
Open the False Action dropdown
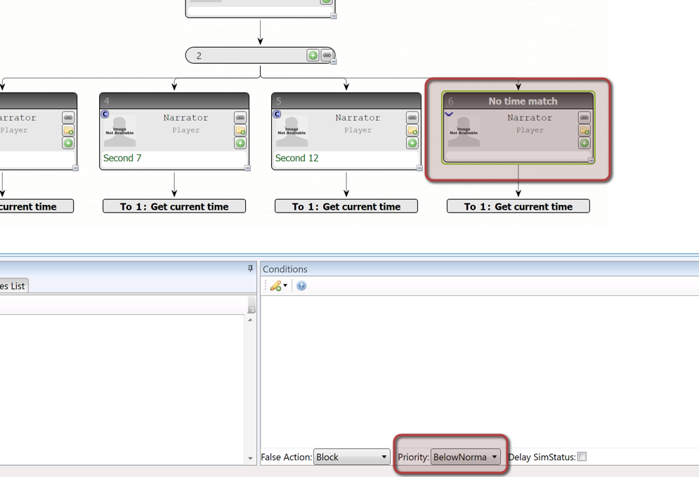[x=351, y=457]
